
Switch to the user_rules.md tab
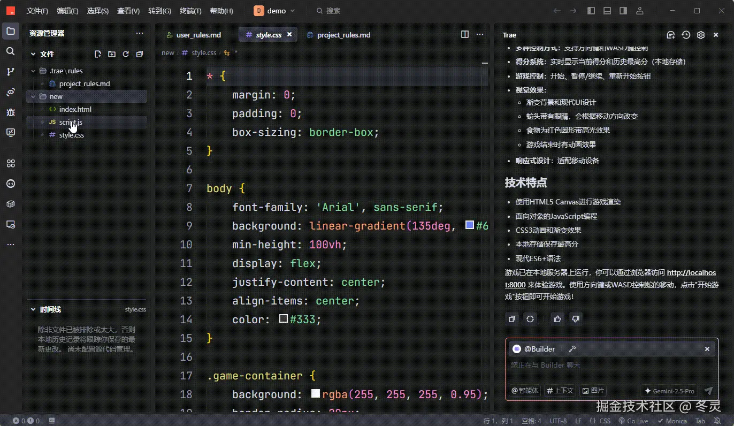pos(194,35)
